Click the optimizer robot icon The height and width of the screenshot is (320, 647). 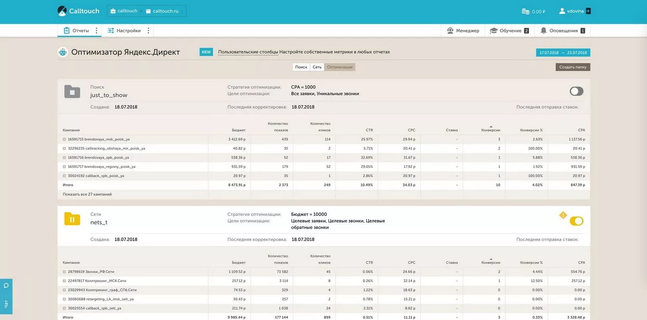tap(63, 52)
